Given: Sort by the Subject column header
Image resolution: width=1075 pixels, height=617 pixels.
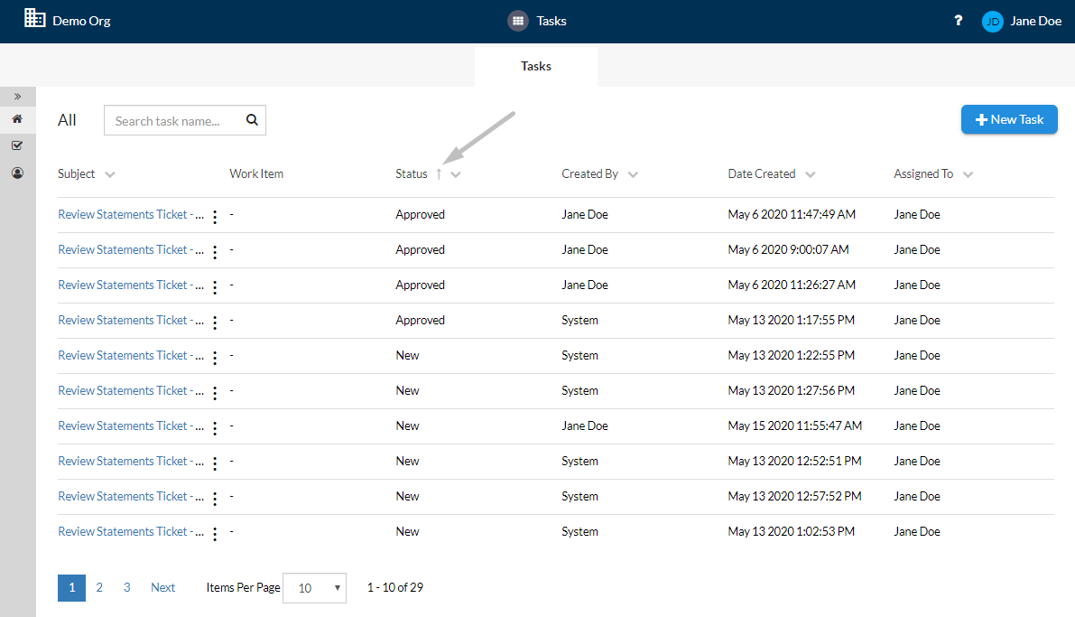Looking at the screenshot, I should click(76, 173).
